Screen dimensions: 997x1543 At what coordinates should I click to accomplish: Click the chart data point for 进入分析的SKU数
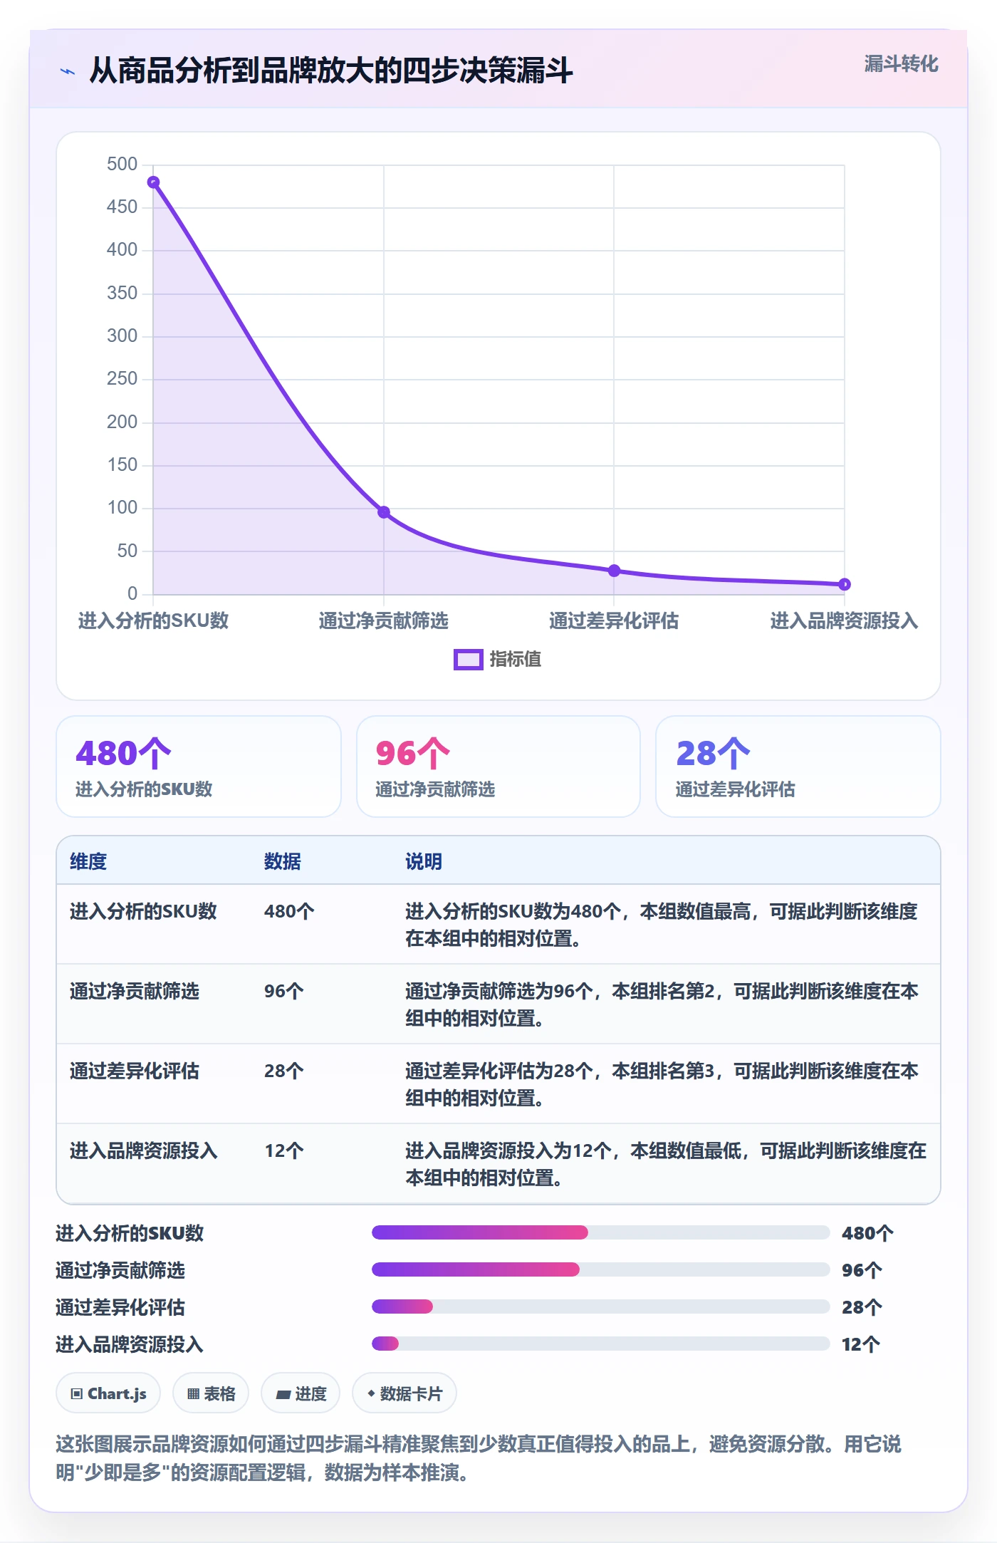pyautogui.click(x=153, y=182)
